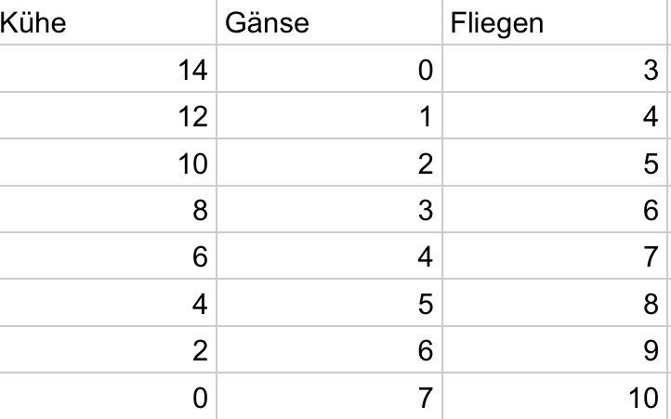Select the Fliegen cell containing 9
671x419 pixels.
(556, 348)
